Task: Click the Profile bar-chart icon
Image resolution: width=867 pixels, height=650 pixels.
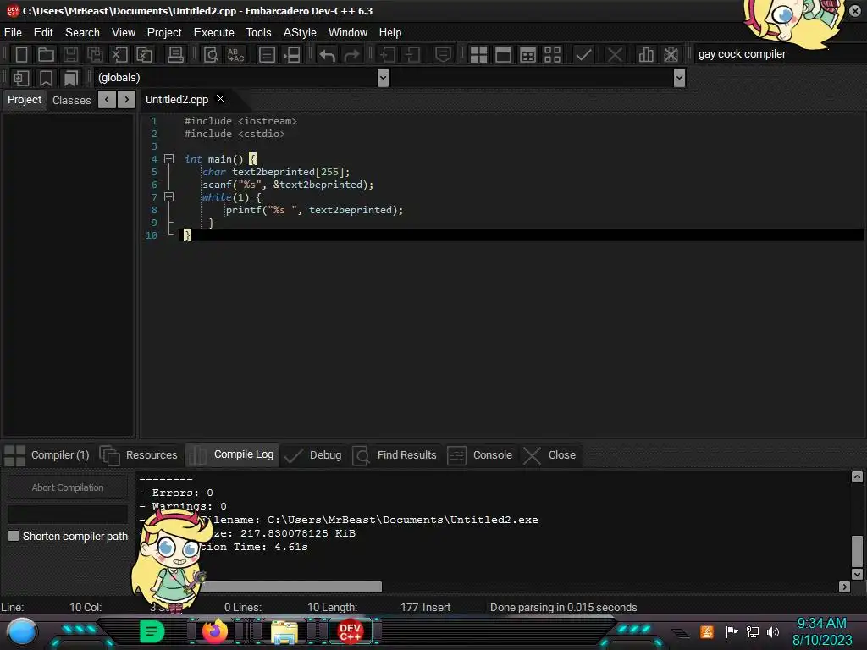Action: pos(646,55)
